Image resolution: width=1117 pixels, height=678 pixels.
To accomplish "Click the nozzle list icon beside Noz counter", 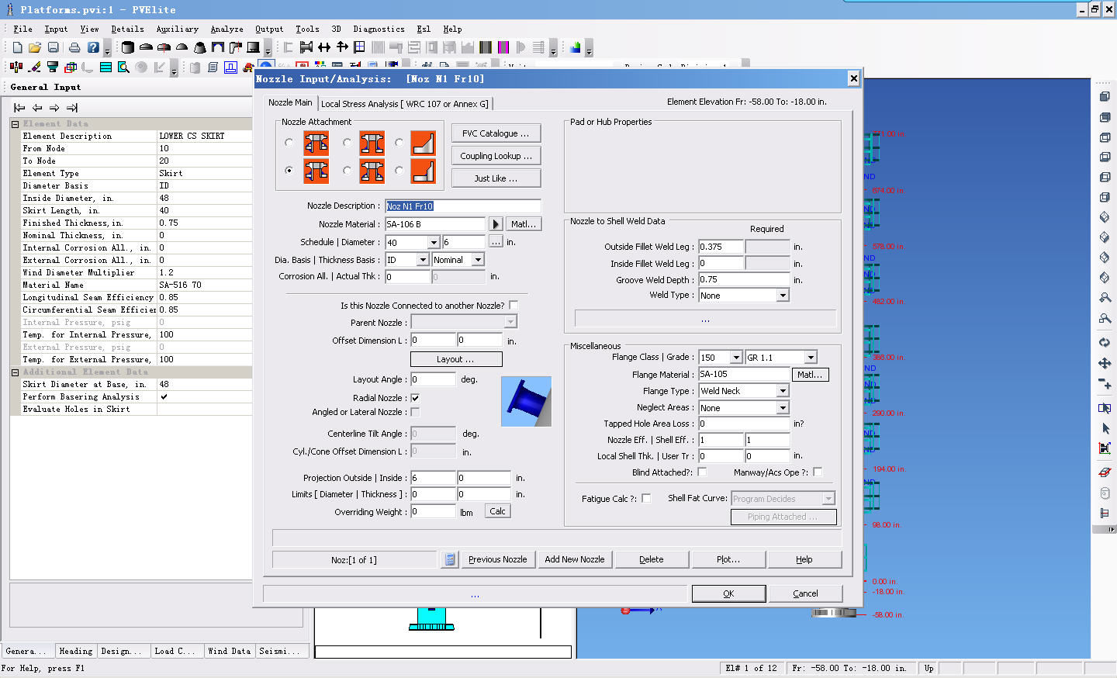I will (449, 559).
